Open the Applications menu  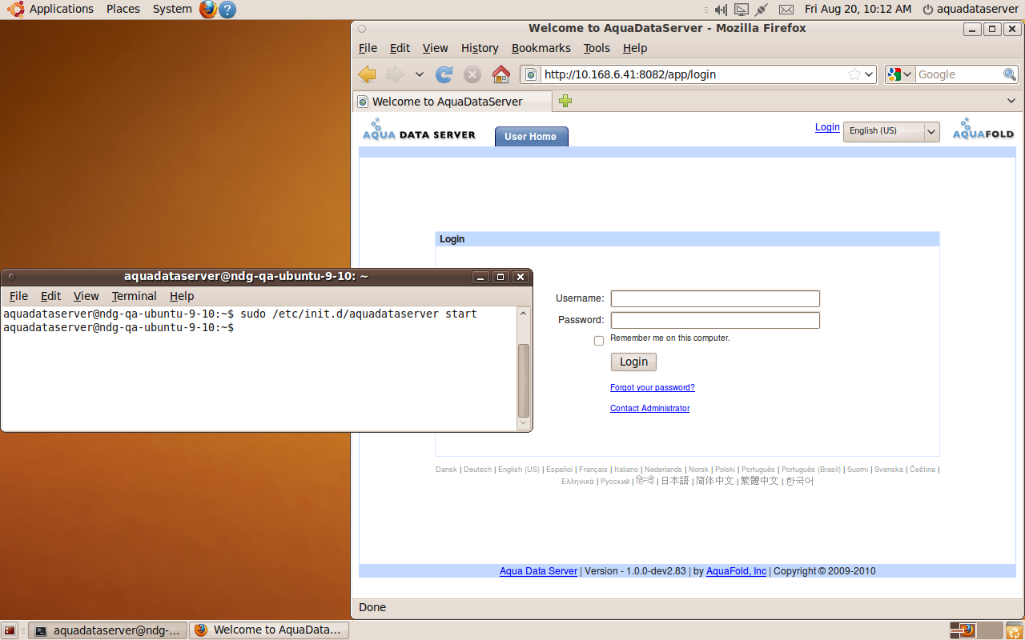pyautogui.click(x=61, y=9)
